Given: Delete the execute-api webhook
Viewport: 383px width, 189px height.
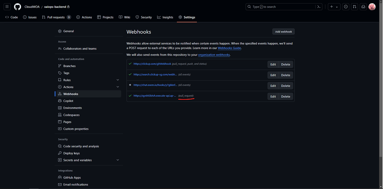Looking at the screenshot, I should (x=286, y=97).
